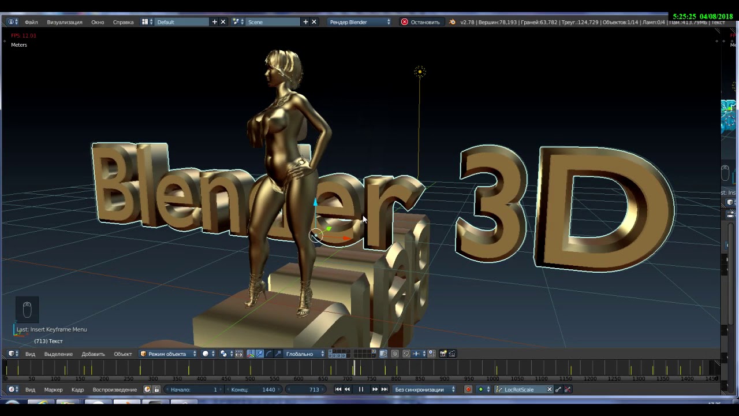Enable the scale manipulator
The image size is (739, 416).
(x=278, y=354)
